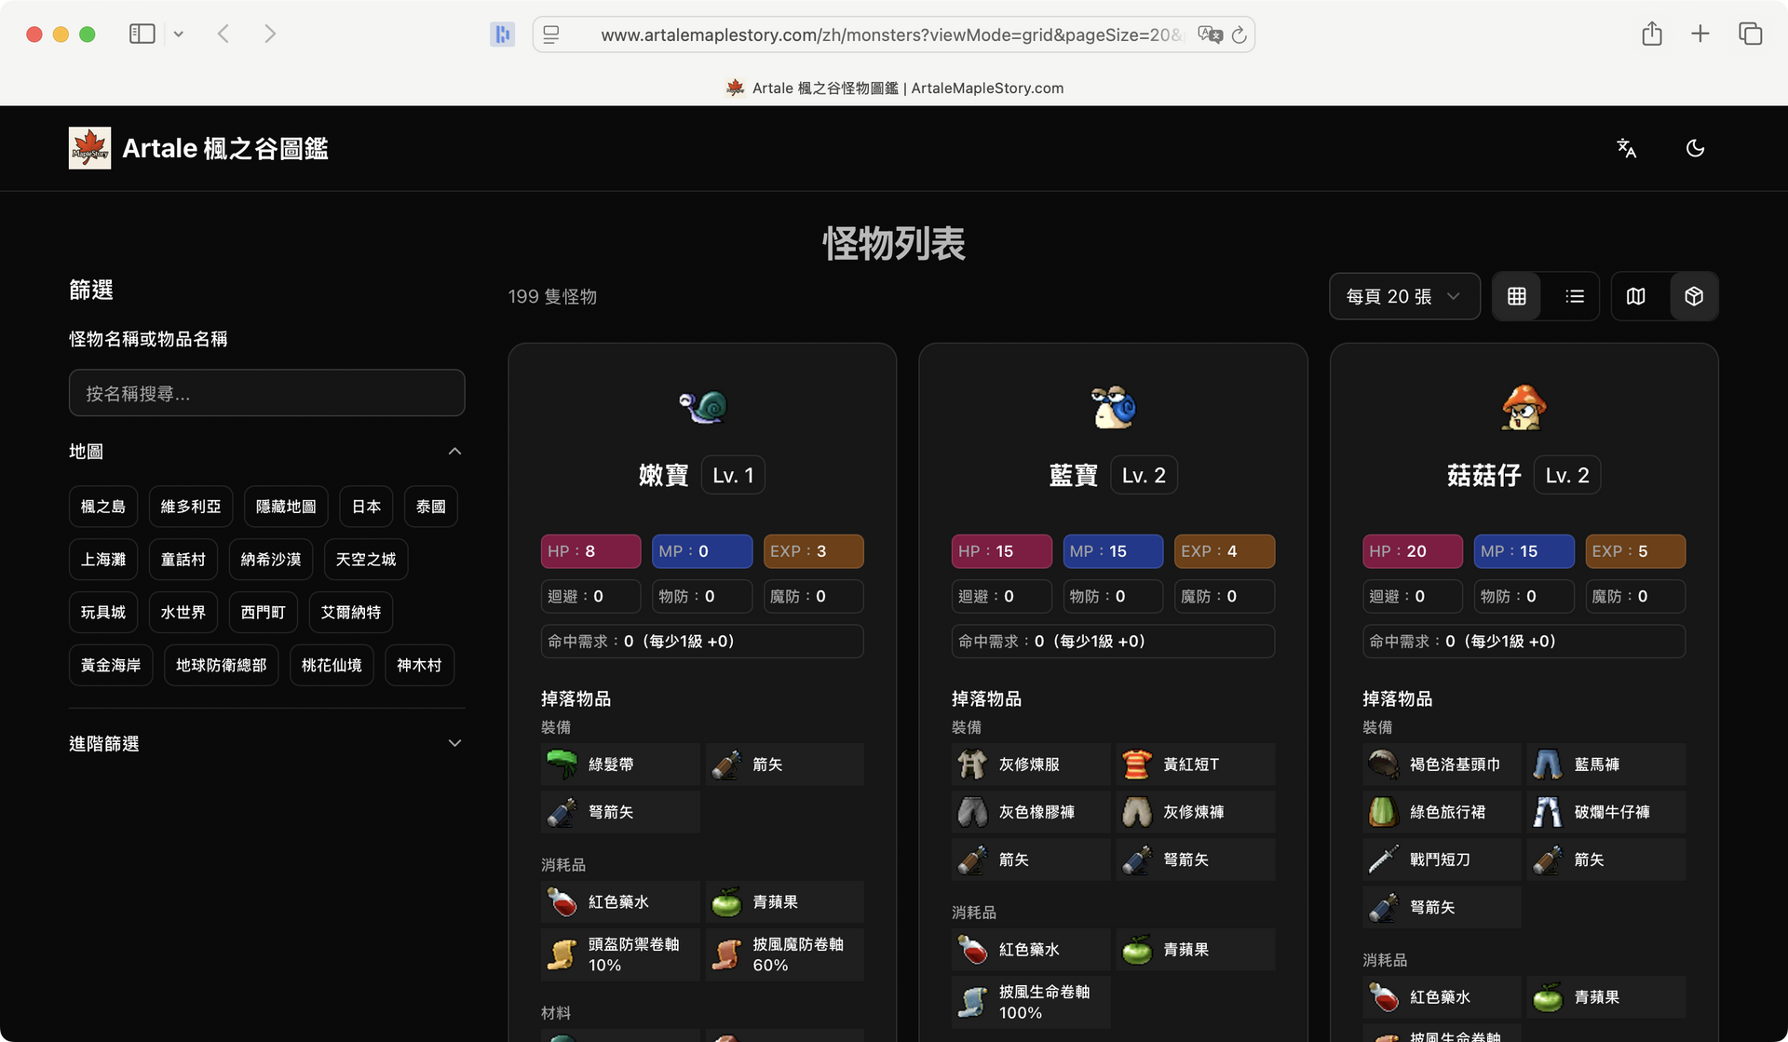Click the Artale maple leaf logo

tap(89, 148)
